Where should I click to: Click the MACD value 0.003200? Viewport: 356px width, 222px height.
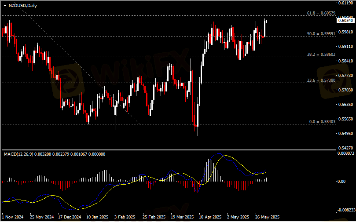pyautogui.click(x=43, y=154)
